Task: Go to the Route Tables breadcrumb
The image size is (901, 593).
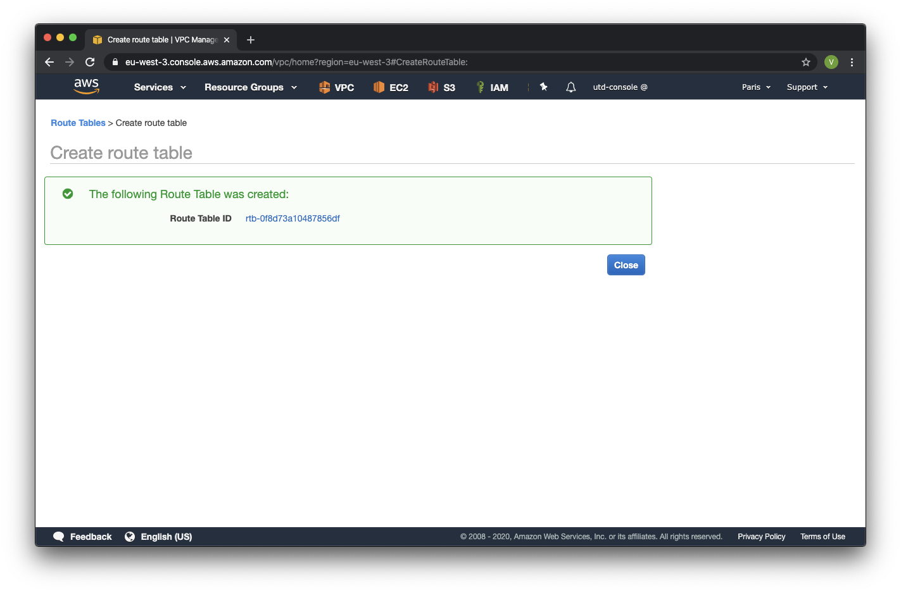Action: pos(78,123)
